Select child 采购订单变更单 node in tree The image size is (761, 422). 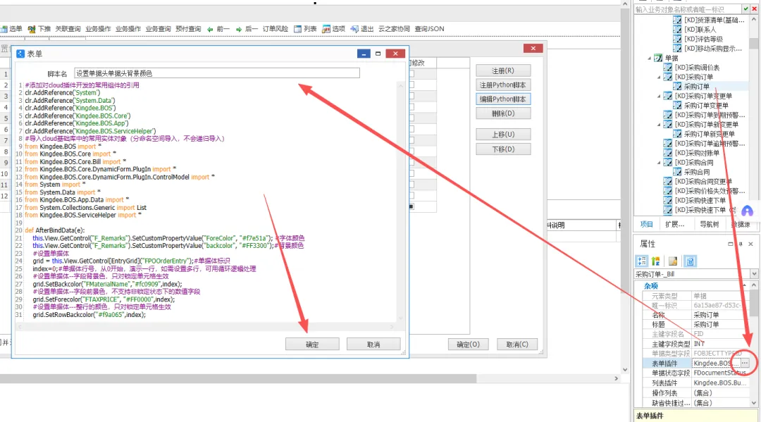706,105
